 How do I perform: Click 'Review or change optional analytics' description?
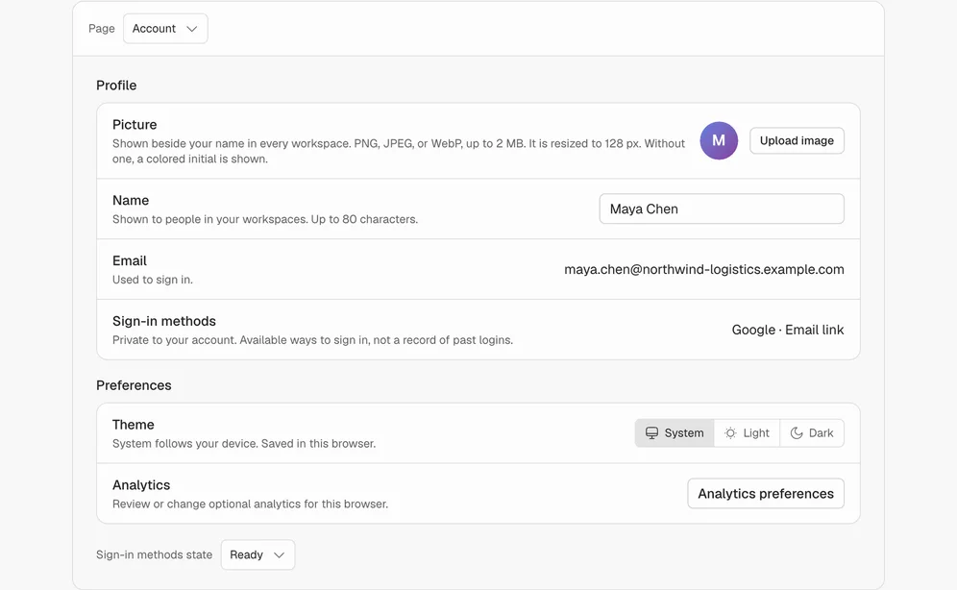(250, 504)
